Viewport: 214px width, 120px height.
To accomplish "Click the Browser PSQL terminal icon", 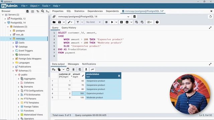I will 47,11.
